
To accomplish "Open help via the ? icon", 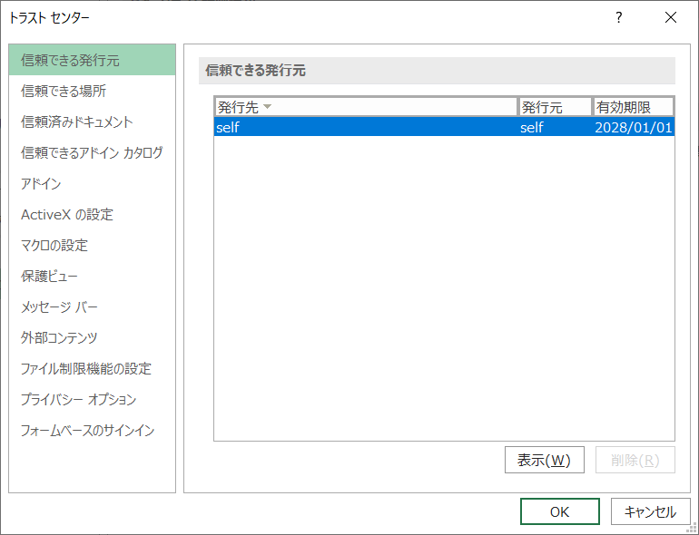I will pos(619,17).
